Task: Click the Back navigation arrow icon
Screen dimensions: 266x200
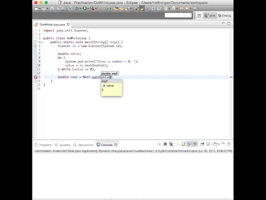Action: coord(187,8)
